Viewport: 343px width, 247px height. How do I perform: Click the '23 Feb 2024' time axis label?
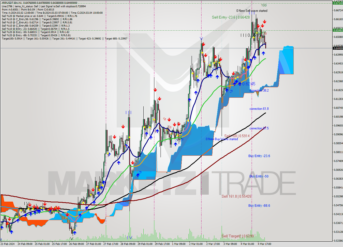point(8,244)
